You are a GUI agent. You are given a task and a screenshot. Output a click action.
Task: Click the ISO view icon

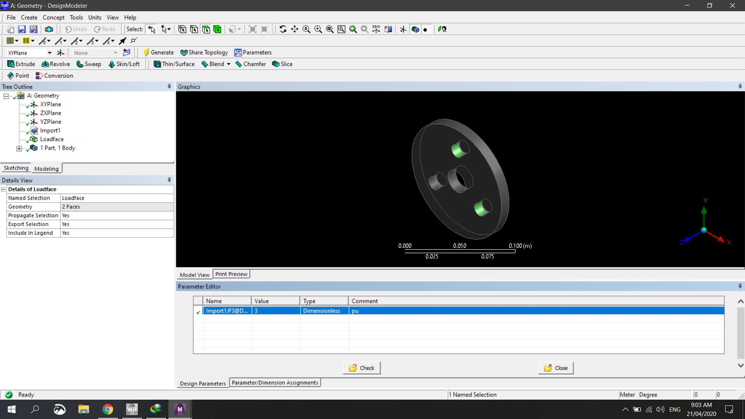tap(376, 29)
